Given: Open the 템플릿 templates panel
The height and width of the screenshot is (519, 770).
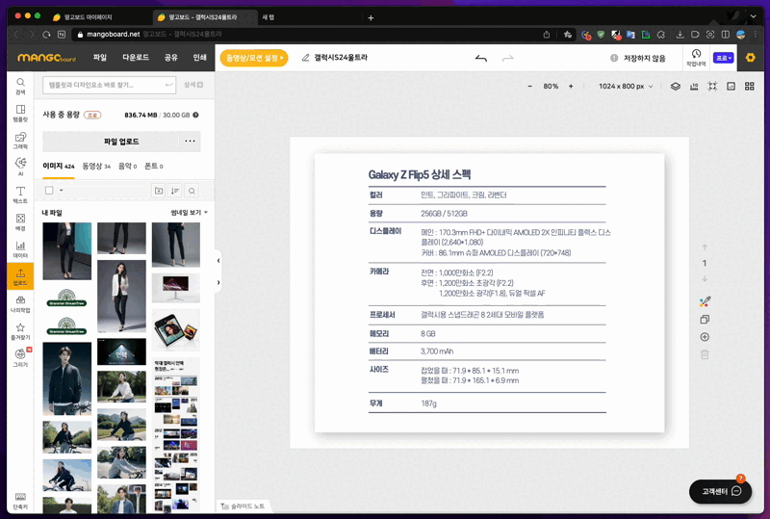Looking at the screenshot, I should (x=20, y=113).
